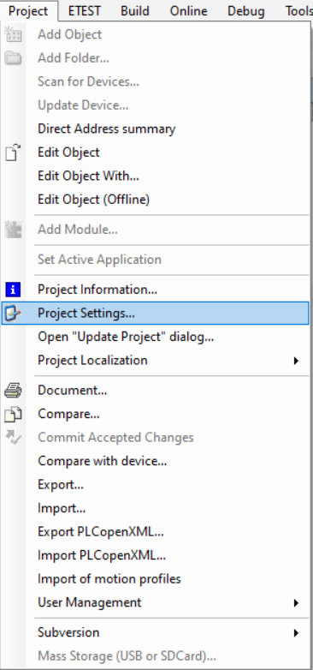Click the Add Module puzzle icon
Screen dimensions: 313x670
(13, 230)
